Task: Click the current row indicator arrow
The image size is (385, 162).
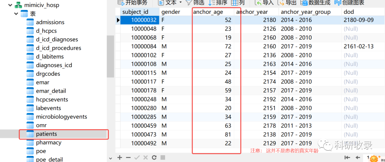Action: click(118, 20)
